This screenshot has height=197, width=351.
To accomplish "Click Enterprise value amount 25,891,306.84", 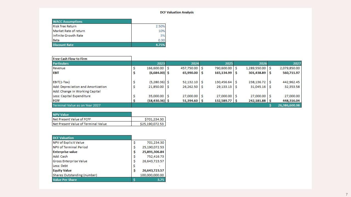I will tap(153, 152).
